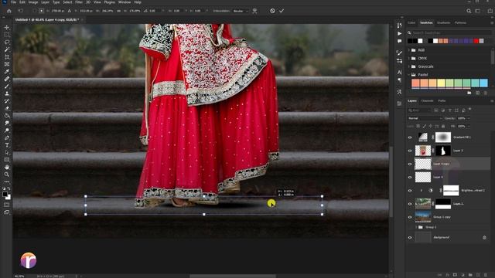Expand the RGB swatch group
Viewport: 495px width, 278px height.
pos(409,50)
